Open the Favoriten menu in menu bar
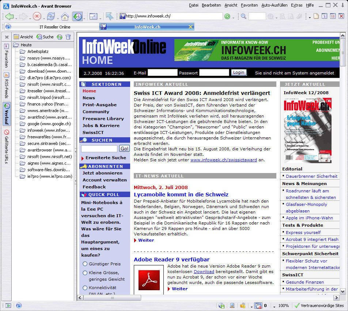This screenshot has height=311, width=348. coord(249,5)
